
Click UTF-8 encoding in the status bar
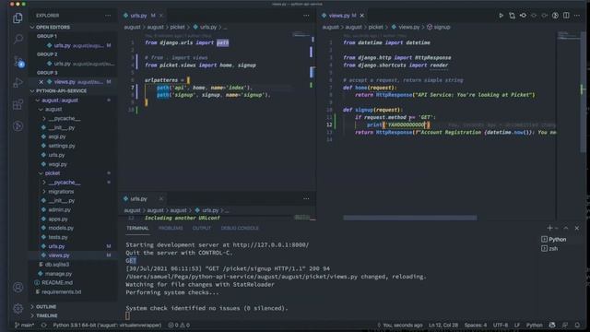coord(500,325)
